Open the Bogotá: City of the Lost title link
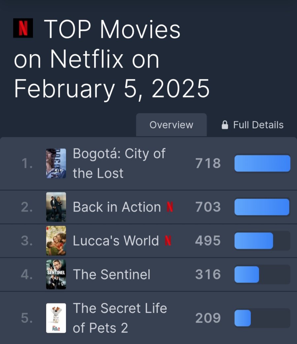Viewport: 297px width, 344px height. click(x=119, y=164)
